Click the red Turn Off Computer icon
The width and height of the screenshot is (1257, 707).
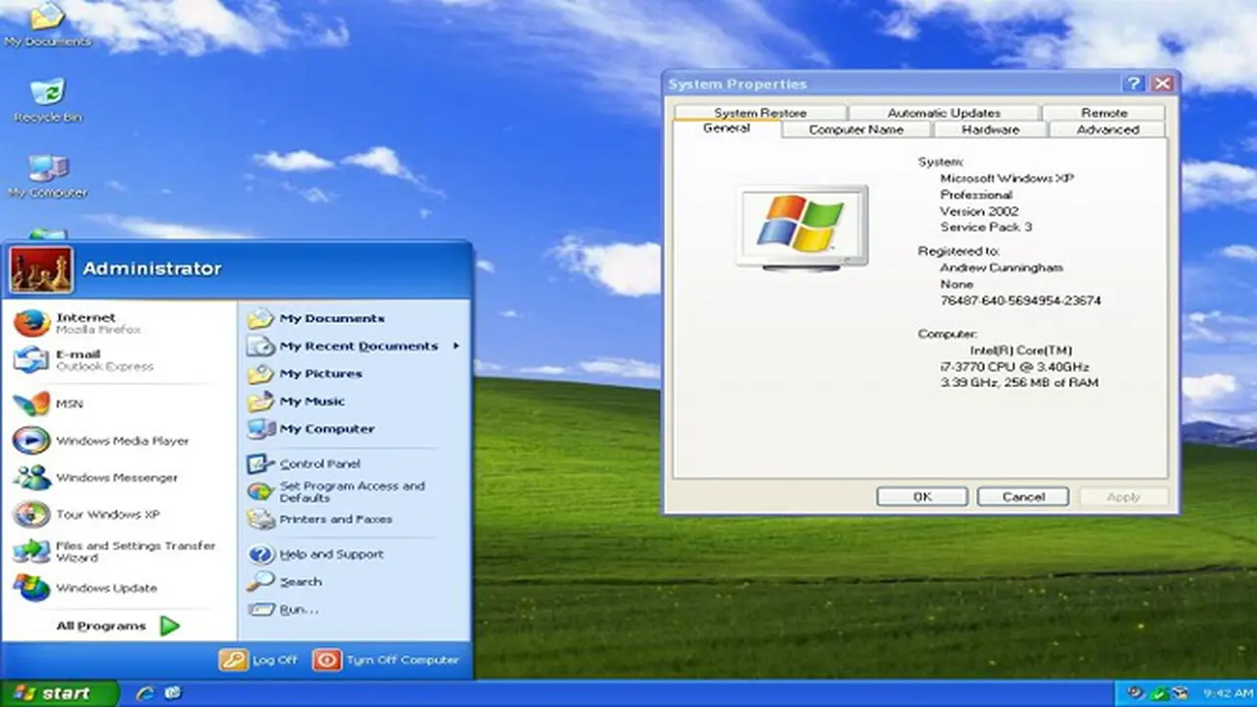[326, 660]
